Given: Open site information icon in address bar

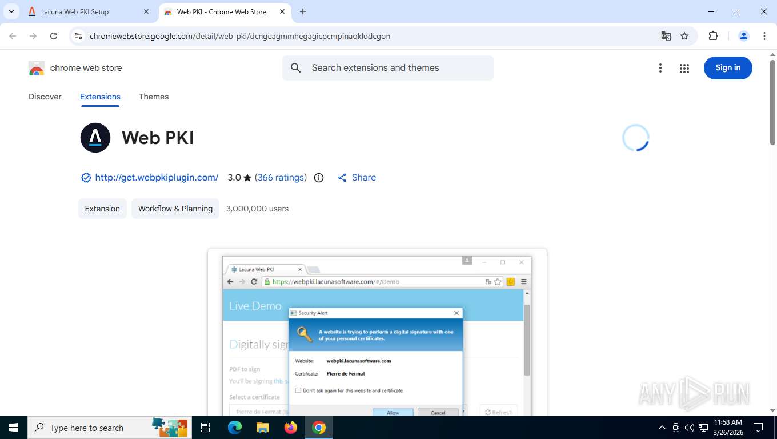Looking at the screenshot, I should coord(79,36).
